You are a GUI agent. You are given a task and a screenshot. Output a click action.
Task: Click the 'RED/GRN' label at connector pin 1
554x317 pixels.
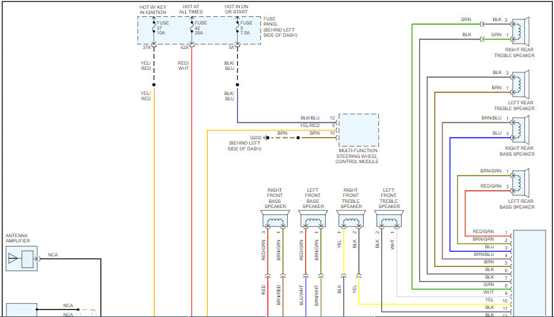[x=483, y=231]
